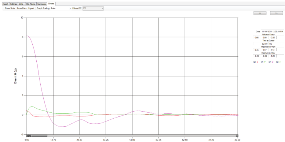Click small square icon left of scrollbar
The width and height of the screenshot is (285, 142).
click(x=28, y=136)
